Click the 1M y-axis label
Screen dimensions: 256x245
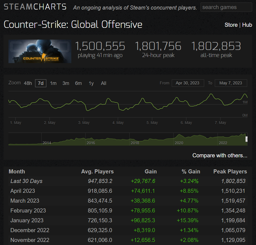(x=245, y=102)
